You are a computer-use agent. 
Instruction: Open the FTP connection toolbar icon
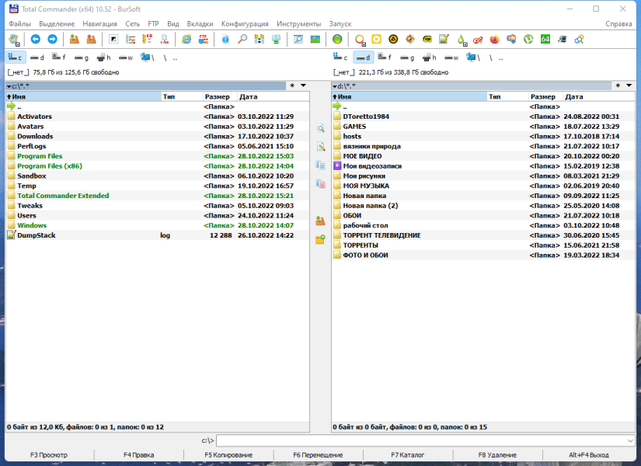(203, 40)
